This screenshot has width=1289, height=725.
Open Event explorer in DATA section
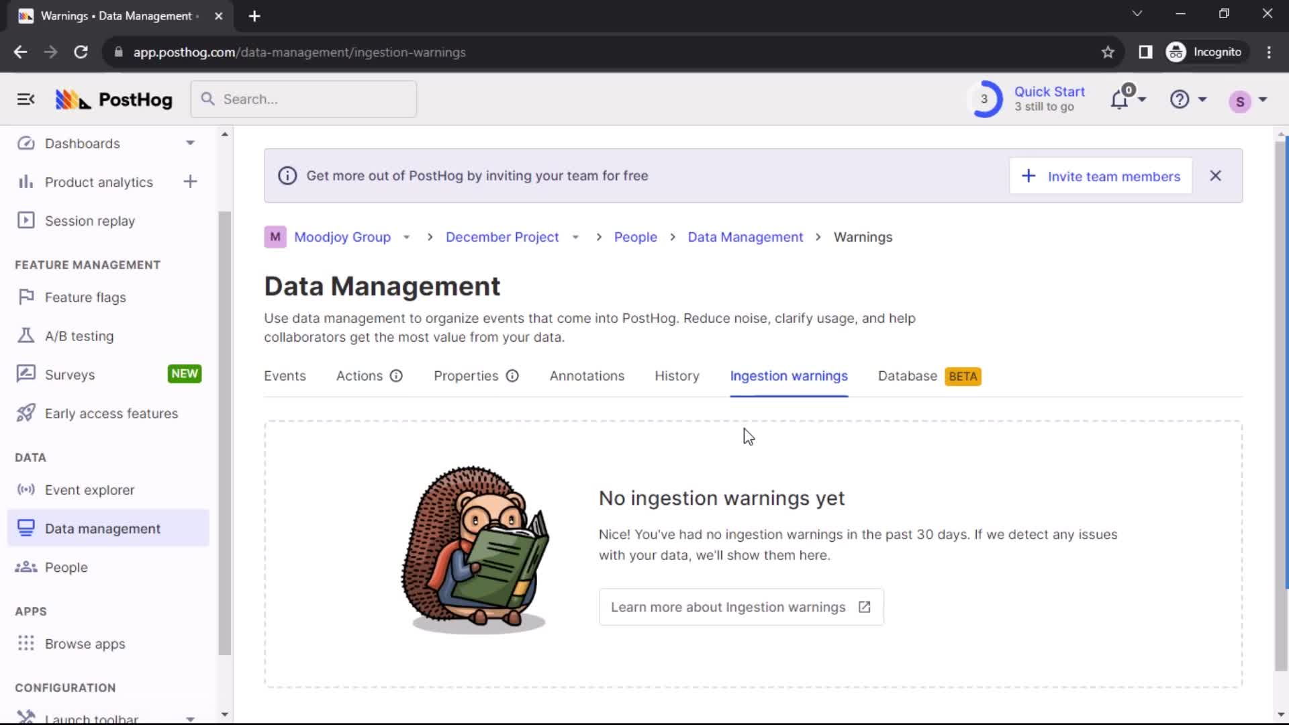(89, 489)
